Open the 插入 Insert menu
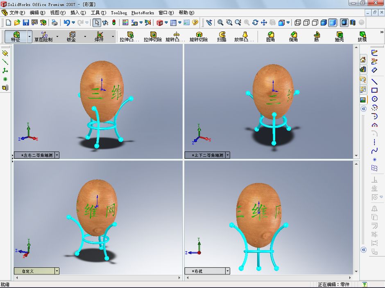 coord(78,13)
